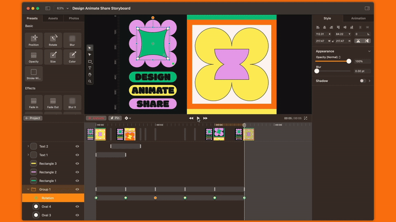Align selection vertical centers

tap(345, 27)
